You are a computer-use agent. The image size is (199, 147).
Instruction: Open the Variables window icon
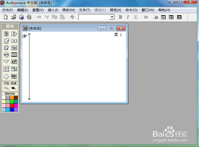coord(171,17)
